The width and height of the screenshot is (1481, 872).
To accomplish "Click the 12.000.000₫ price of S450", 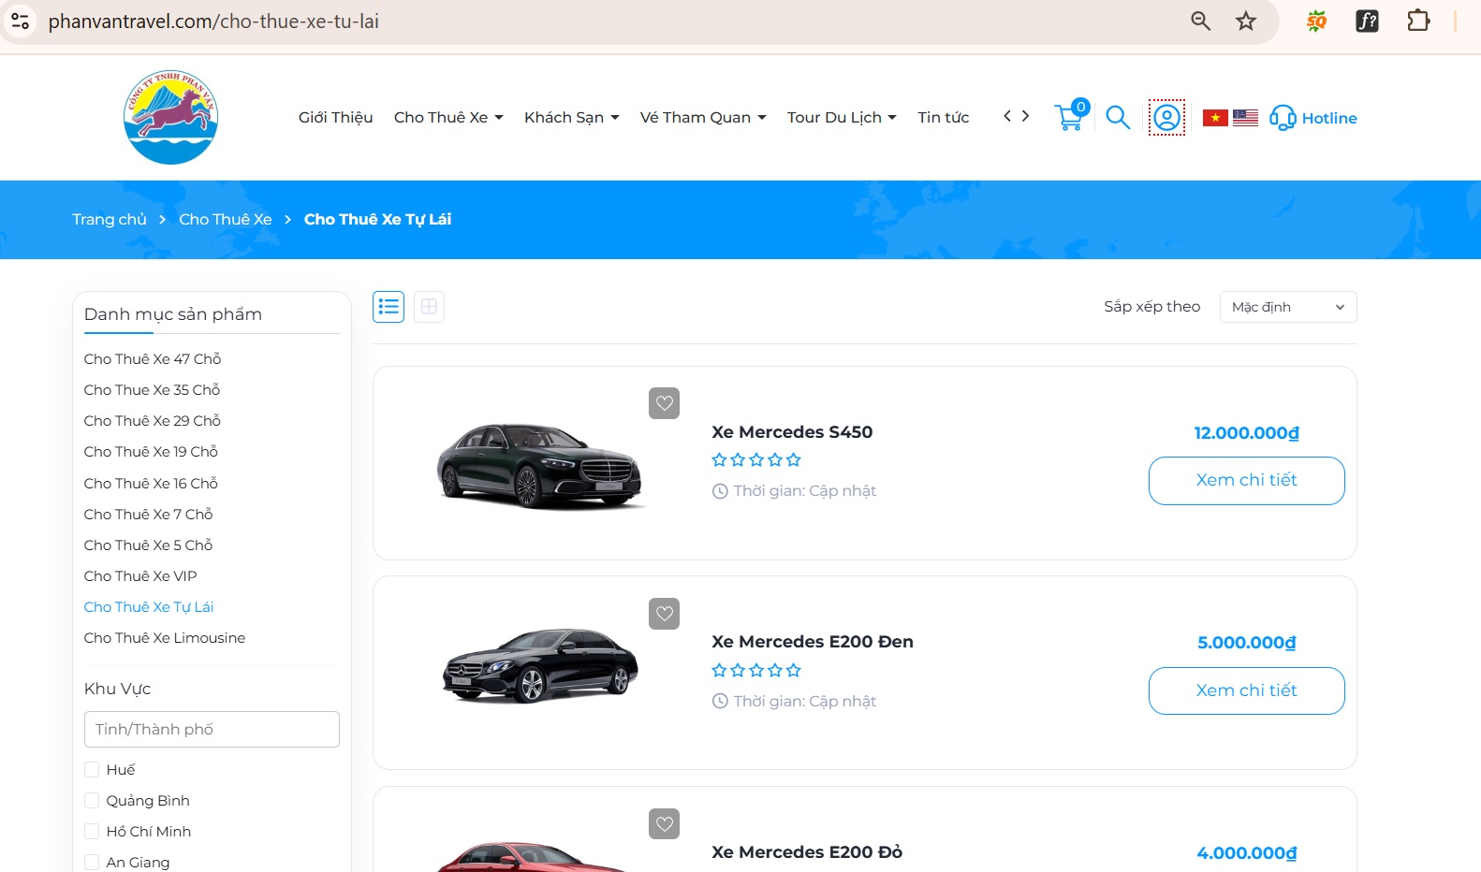I will pos(1247,432).
